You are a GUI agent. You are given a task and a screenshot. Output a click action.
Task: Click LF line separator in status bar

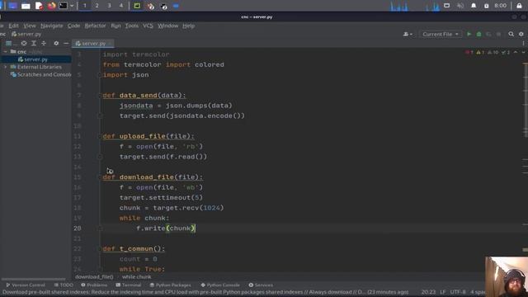(442, 292)
